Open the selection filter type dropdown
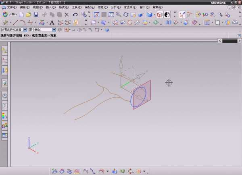Viewport: 242px width, 175px height. [25, 29]
